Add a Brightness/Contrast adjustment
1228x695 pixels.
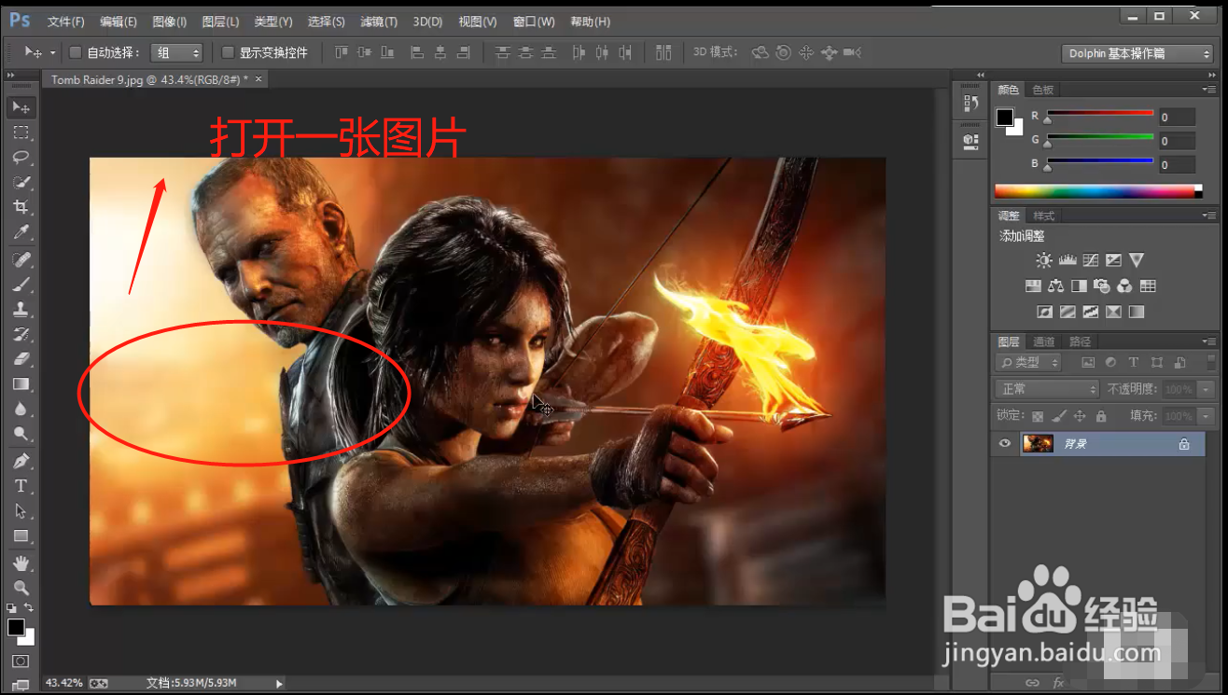tap(1043, 260)
